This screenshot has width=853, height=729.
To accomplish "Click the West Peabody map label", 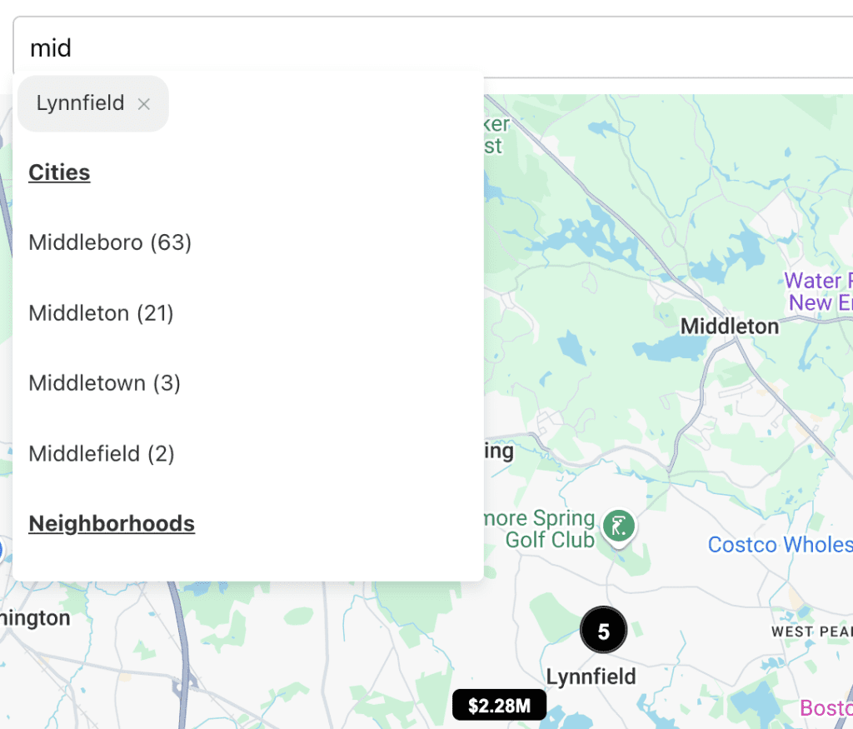I will point(811,632).
